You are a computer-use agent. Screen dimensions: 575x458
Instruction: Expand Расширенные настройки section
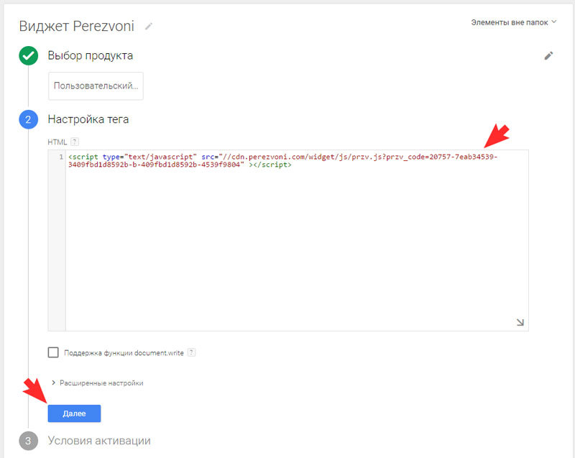point(97,383)
